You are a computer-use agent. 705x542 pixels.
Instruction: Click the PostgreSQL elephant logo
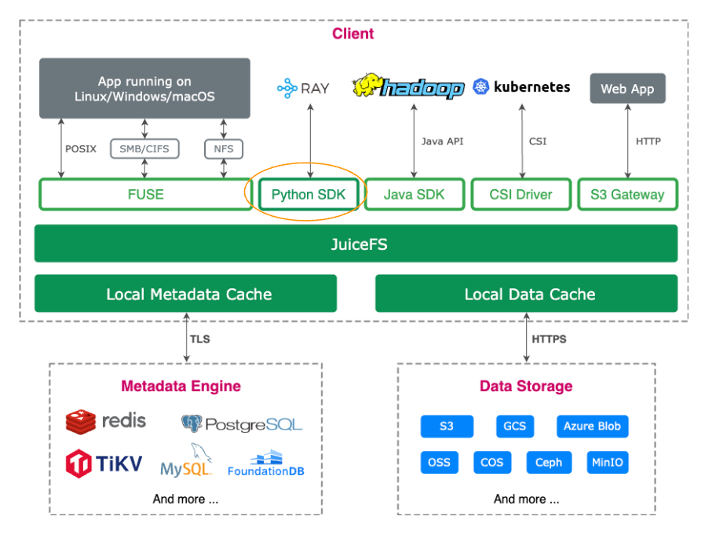pyautogui.click(x=192, y=423)
